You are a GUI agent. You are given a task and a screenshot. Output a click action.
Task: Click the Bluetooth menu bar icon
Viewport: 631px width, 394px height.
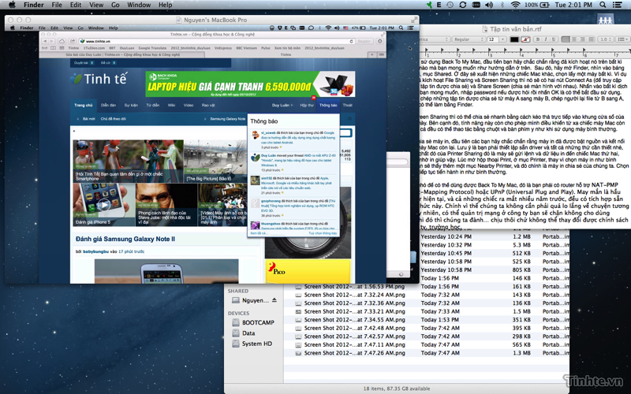(x=502, y=5)
